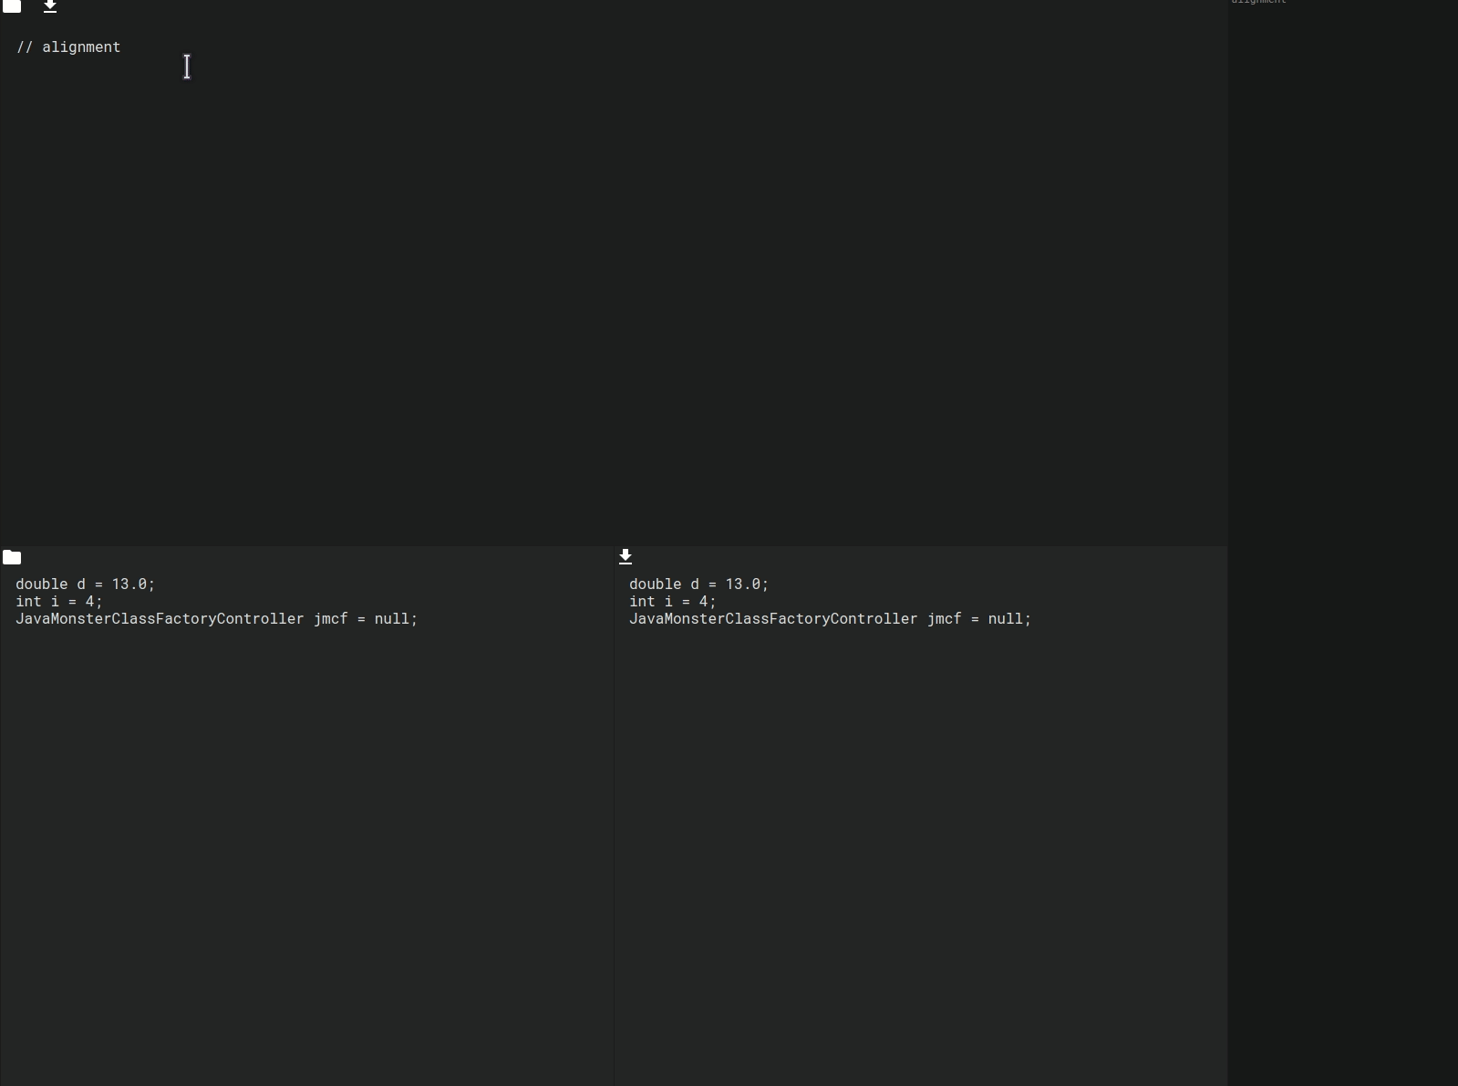The width and height of the screenshot is (1458, 1086).
Task: Click 'null;' at line end in right pane
Action: [x=1009, y=619]
